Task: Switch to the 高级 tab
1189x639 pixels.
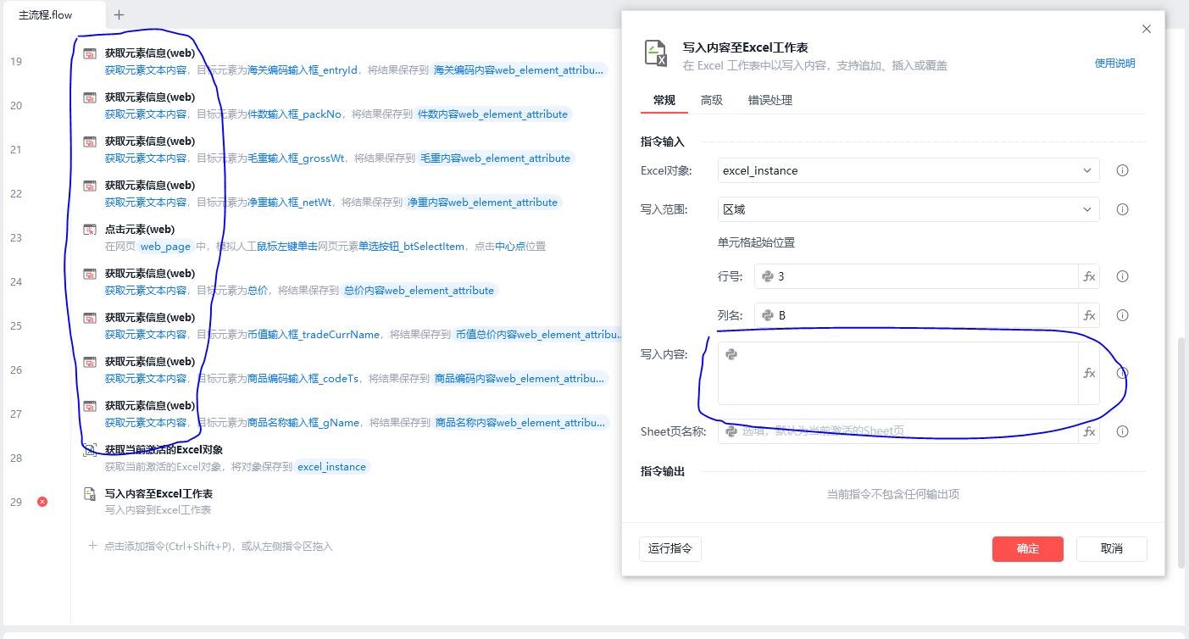Action: click(711, 100)
